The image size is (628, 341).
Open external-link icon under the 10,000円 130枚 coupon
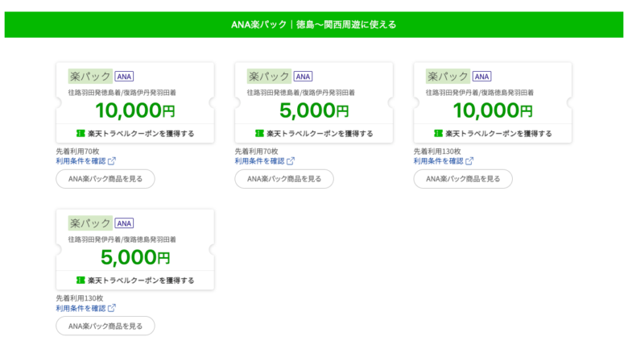pos(469,161)
